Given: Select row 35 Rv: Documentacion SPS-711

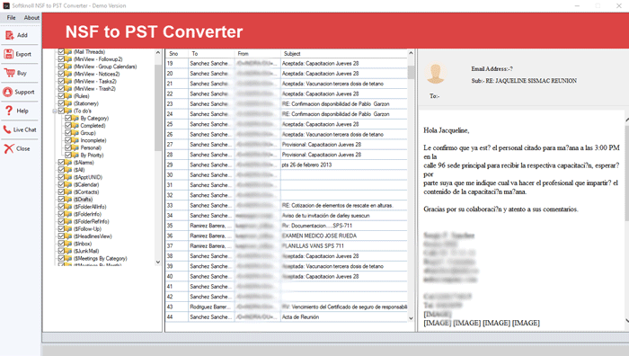Looking at the screenshot, I should click(287, 226).
